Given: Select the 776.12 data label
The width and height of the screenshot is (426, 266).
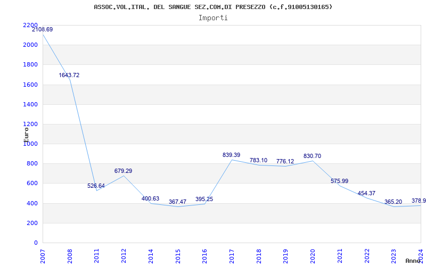Looking at the screenshot, I should (285, 162).
